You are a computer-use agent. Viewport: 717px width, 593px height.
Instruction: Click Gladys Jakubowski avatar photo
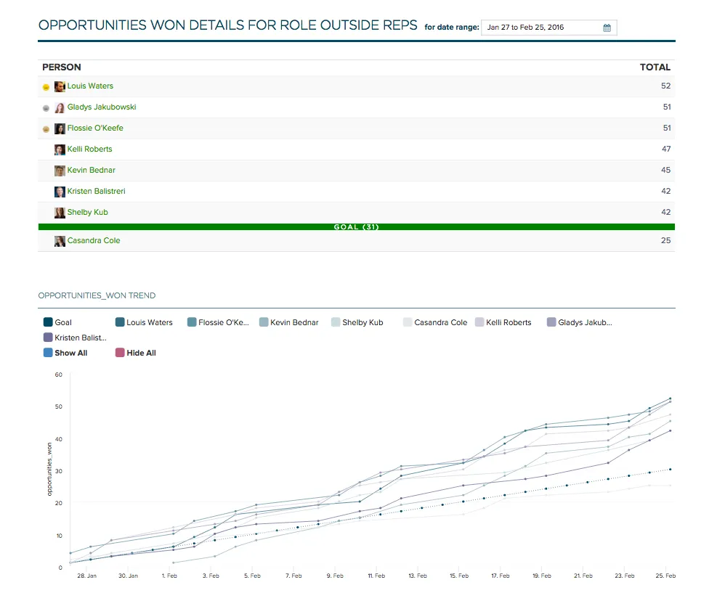(x=60, y=107)
